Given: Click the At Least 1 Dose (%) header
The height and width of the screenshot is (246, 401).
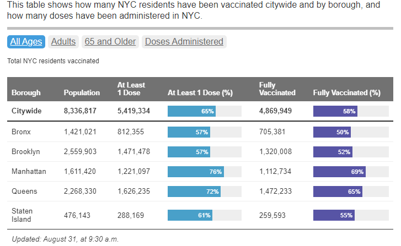Looking at the screenshot, I should pyautogui.click(x=200, y=93).
